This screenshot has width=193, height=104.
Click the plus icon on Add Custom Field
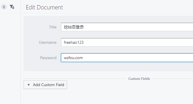point(29,85)
